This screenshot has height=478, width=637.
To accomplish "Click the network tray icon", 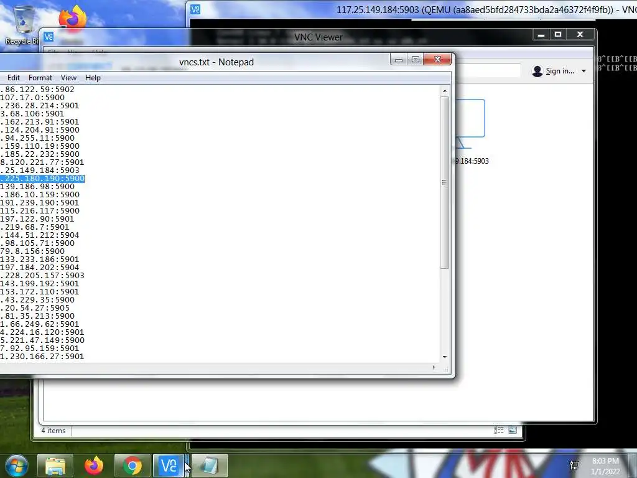I will point(574,465).
